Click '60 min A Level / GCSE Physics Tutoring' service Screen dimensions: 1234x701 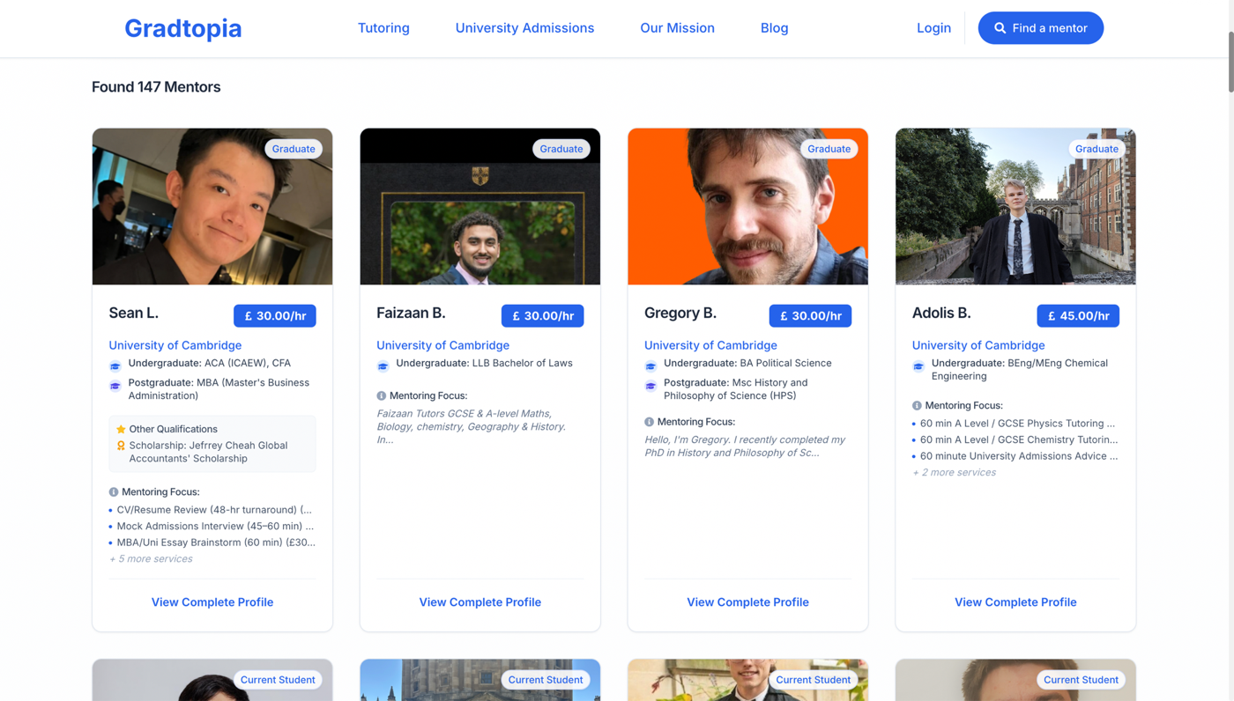point(1017,424)
